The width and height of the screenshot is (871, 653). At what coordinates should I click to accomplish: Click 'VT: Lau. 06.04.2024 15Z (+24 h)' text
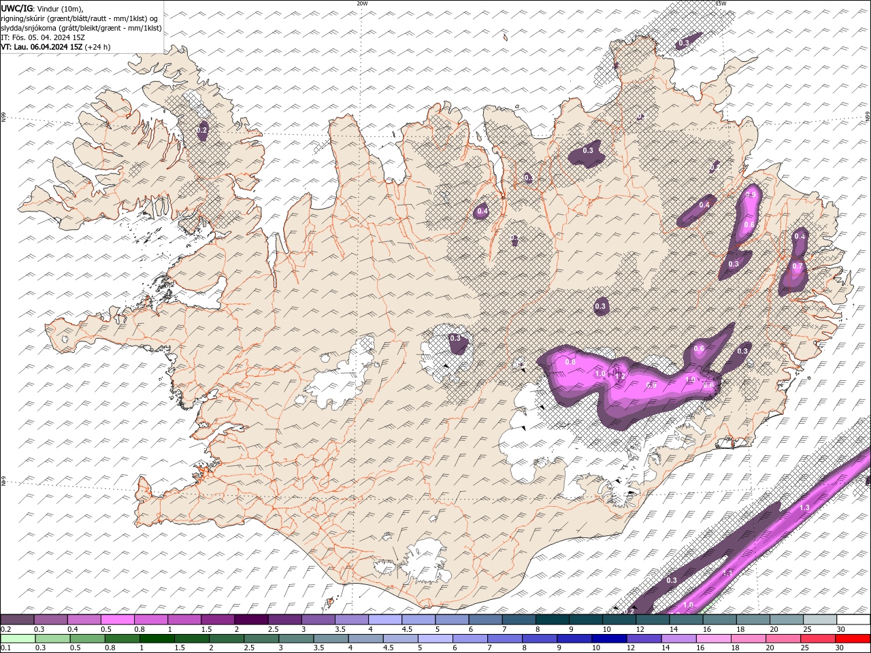pyautogui.click(x=55, y=47)
